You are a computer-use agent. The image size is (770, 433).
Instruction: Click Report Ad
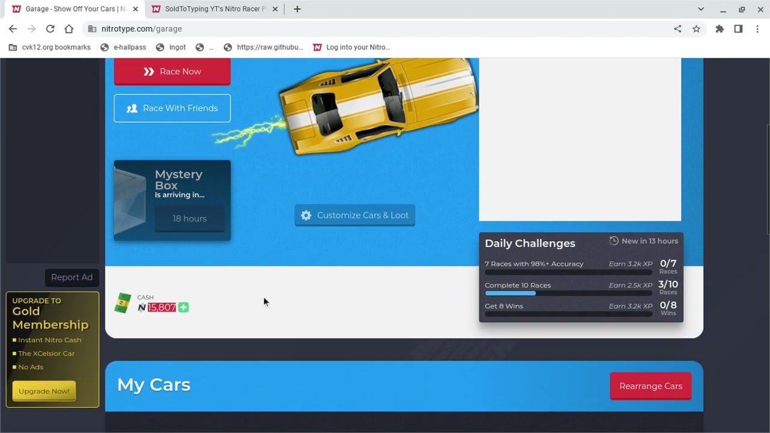[x=72, y=277]
